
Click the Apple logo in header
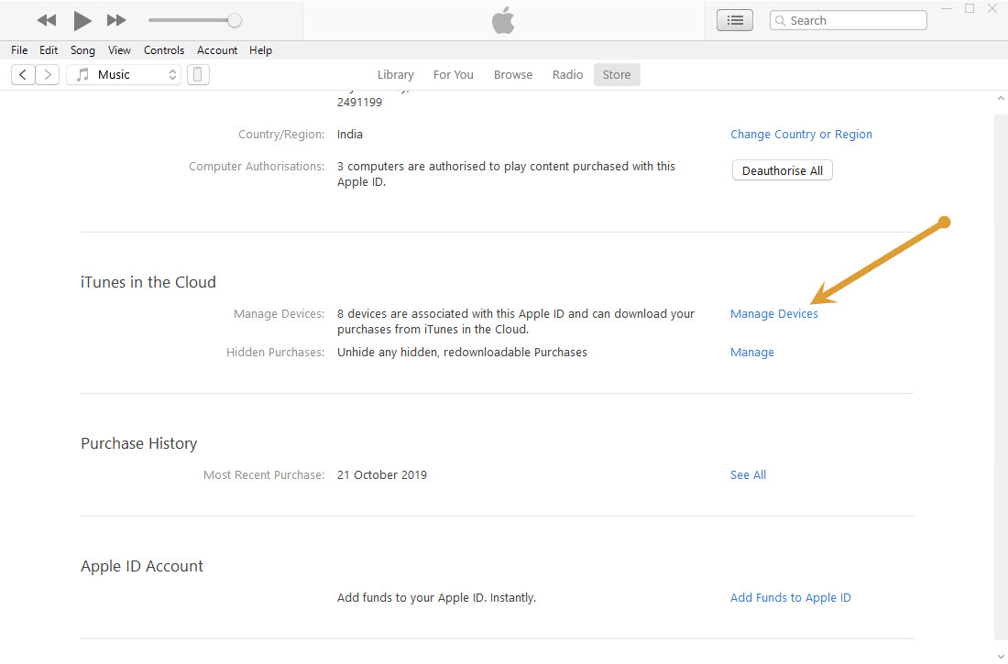click(x=503, y=20)
